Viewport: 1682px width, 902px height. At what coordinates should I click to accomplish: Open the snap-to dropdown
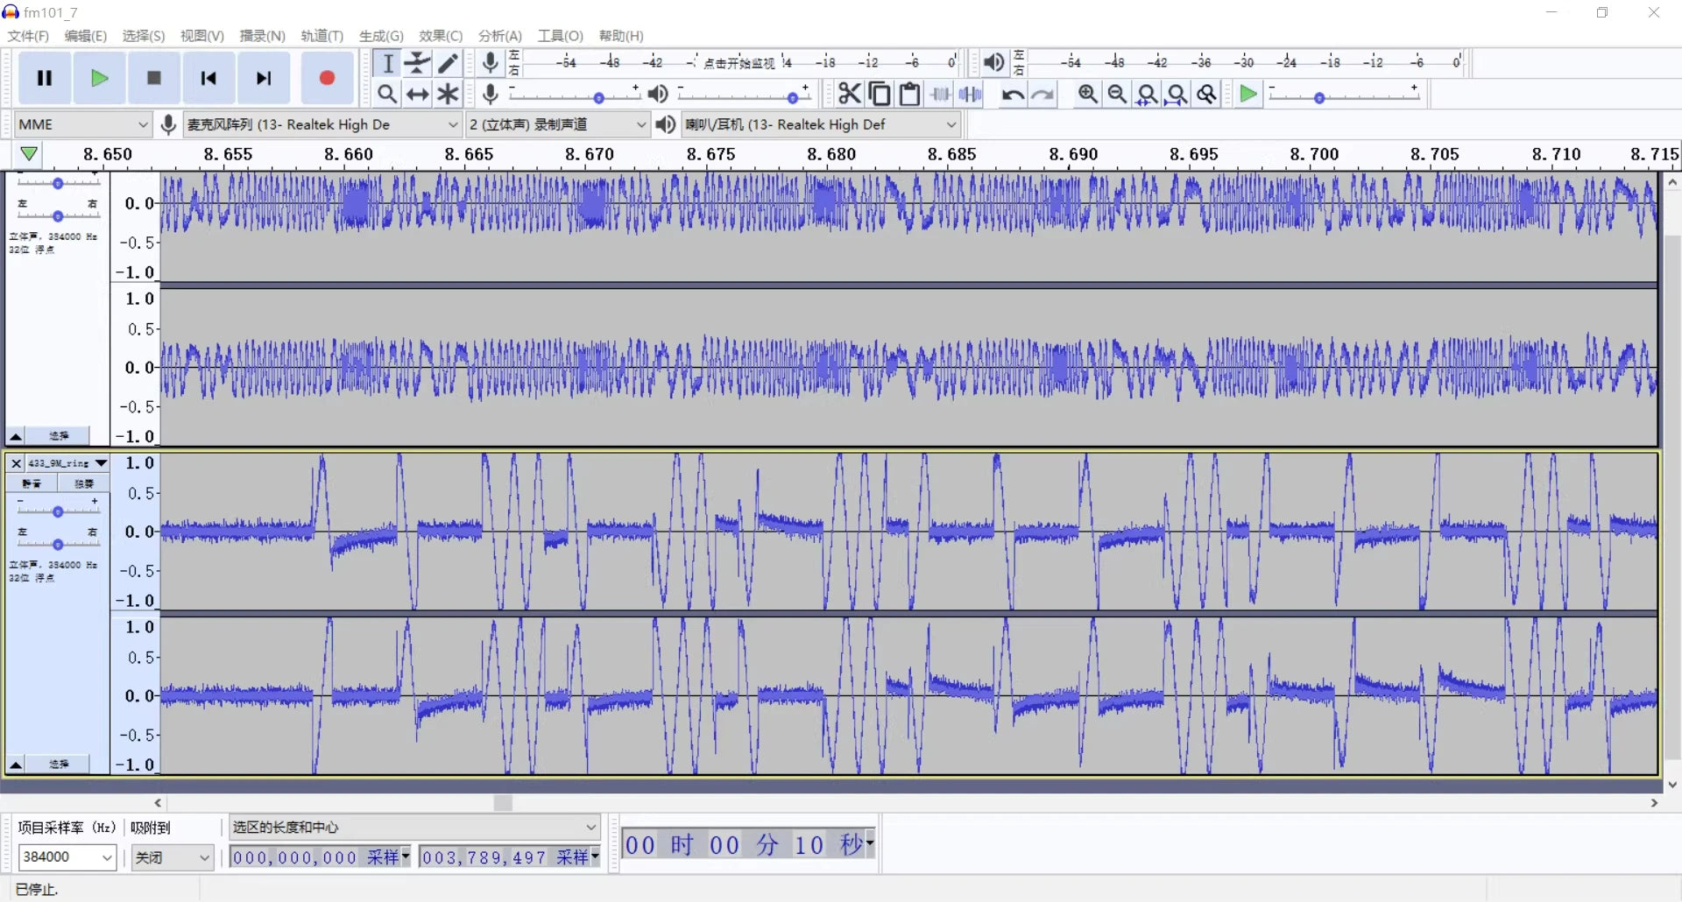(x=173, y=856)
